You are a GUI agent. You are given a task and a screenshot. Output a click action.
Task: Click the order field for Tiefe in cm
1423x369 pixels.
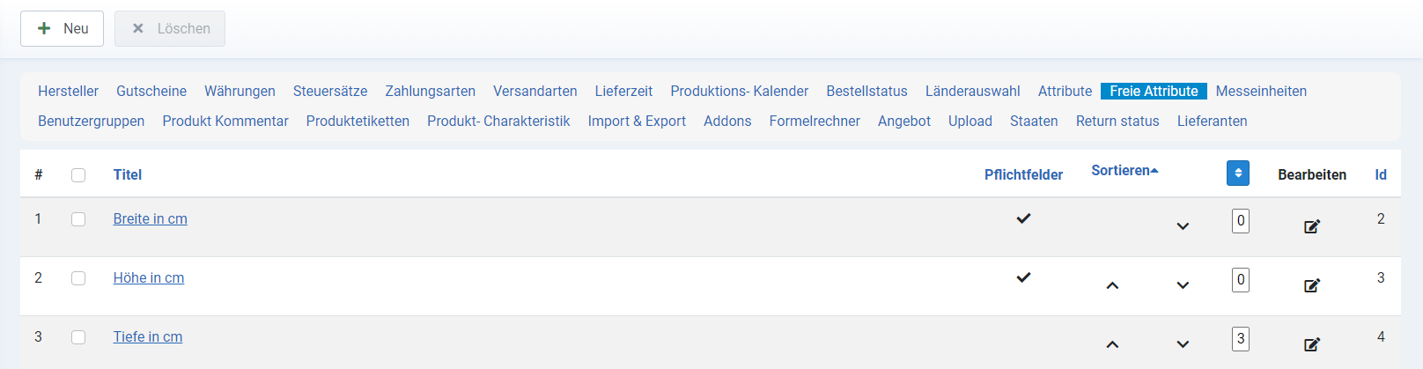[x=1241, y=339]
